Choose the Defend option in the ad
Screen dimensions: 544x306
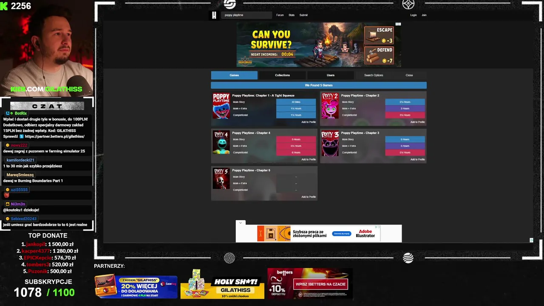click(x=379, y=55)
